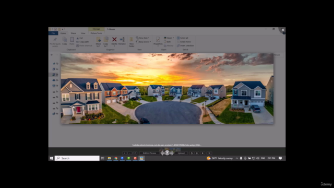Switch to the Home ribbon tab in Explorer
This screenshot has width=334, height=188.
[63, 33]
